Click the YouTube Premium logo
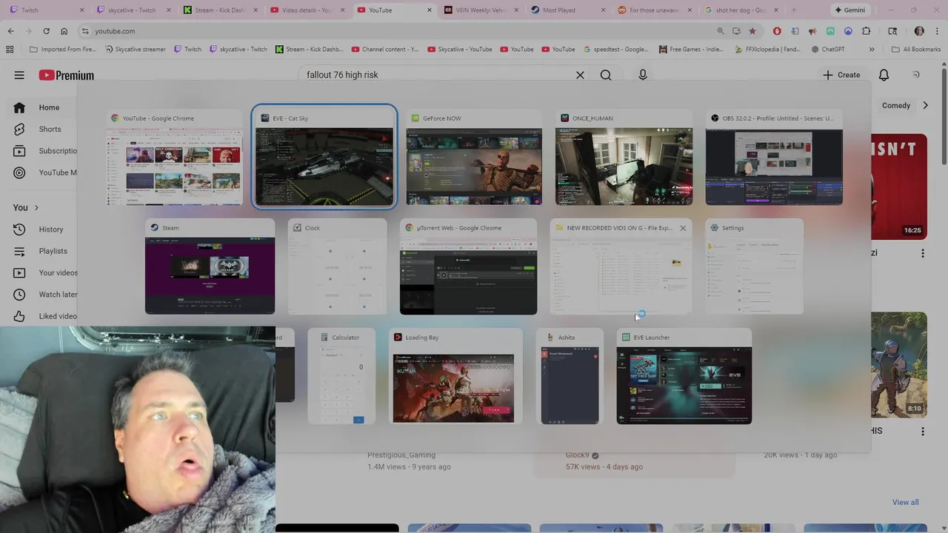The width and height of the screenshot is (948, 533). 67,75
